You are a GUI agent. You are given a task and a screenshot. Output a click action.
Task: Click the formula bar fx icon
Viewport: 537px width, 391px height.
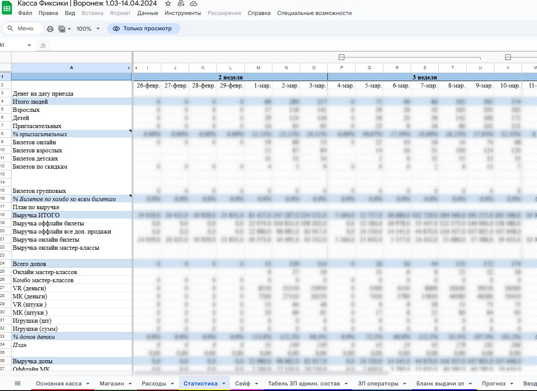click(x=43, y=45)
